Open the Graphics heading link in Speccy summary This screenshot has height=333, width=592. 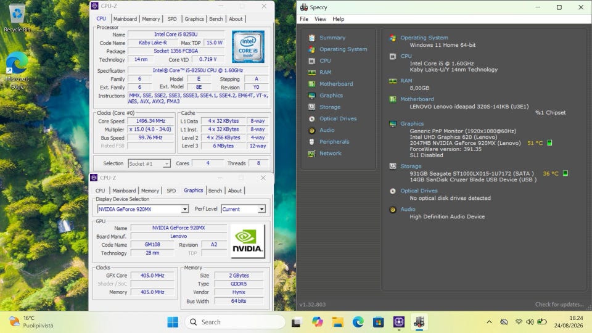click(x=412, y=124)
